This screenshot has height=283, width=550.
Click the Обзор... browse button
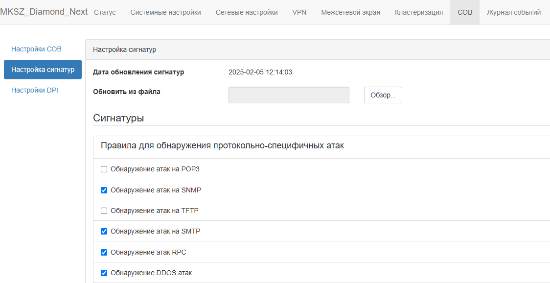coord(383,95)
